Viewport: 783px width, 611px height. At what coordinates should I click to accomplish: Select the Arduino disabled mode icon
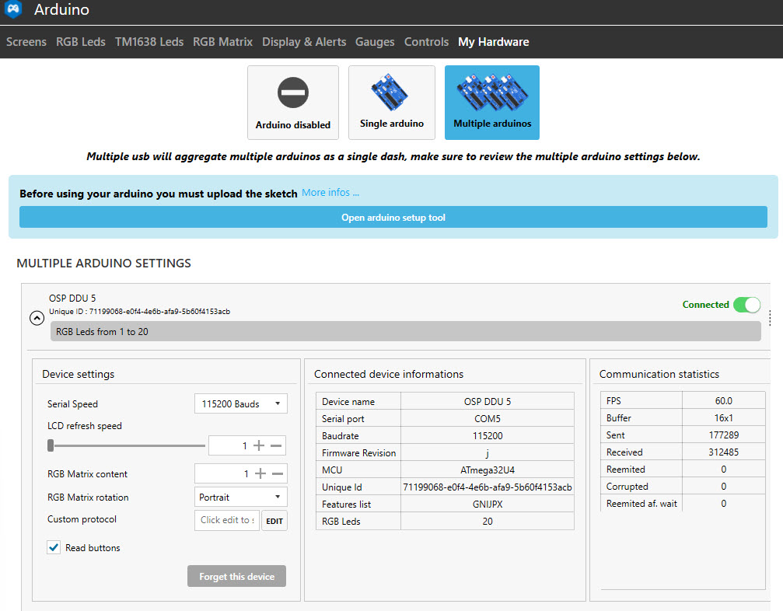pyautogui.click(x=293, y=101)
